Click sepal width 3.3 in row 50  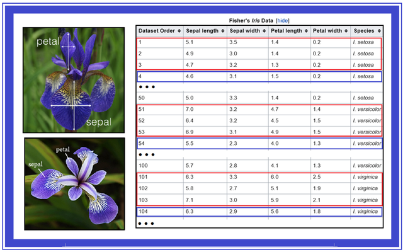[233, 98]
